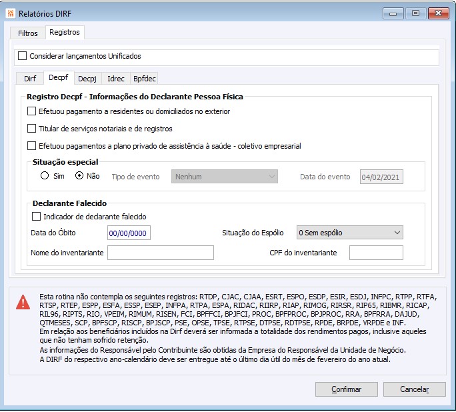Focus the CPF do inventariante field
Image resolution: width=456 pixels, height=412 pixels.
(376, 253)
